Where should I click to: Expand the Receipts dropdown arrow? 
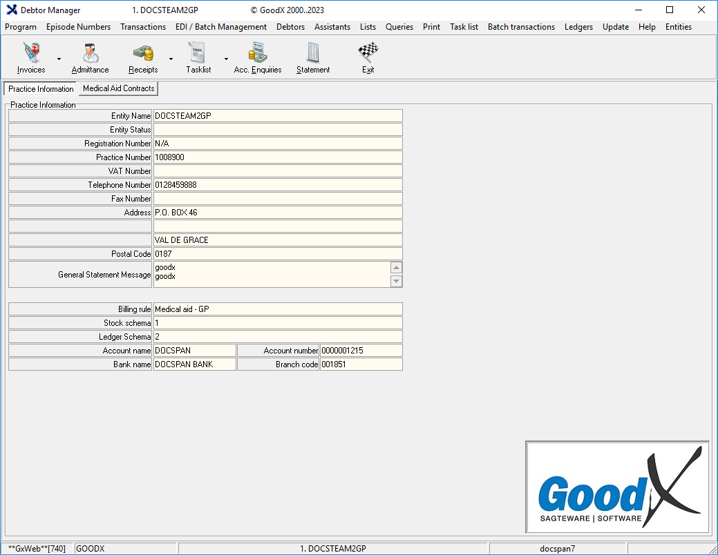[171, 59]
